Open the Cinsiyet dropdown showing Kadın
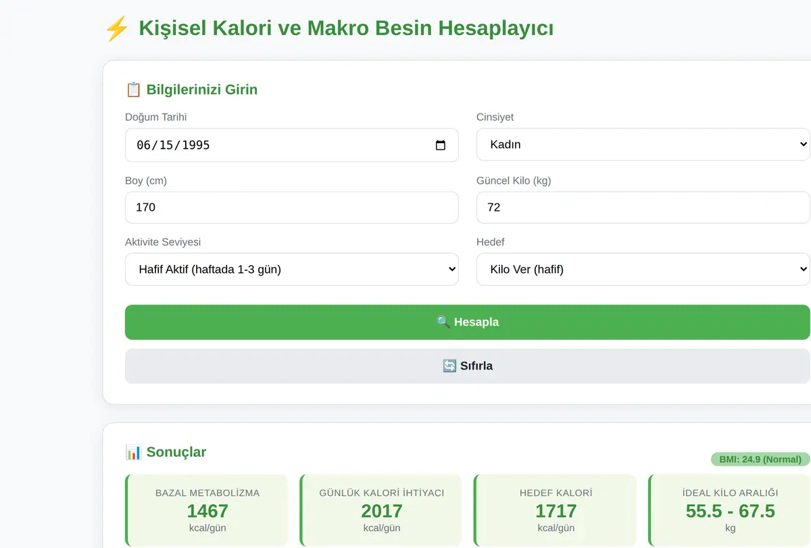This screenshot has width=811, height=548. tap(643, 145)
